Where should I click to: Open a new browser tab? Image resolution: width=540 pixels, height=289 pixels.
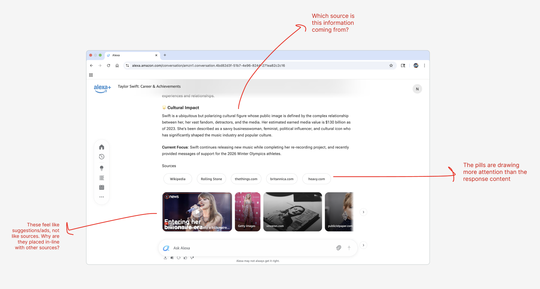(x=165, y=55)
